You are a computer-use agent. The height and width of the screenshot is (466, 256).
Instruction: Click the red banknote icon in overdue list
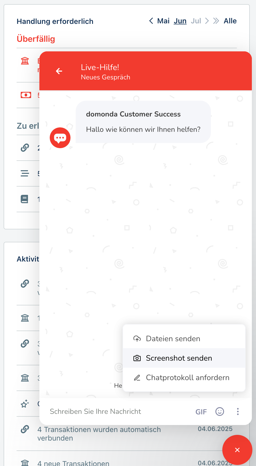26,95
